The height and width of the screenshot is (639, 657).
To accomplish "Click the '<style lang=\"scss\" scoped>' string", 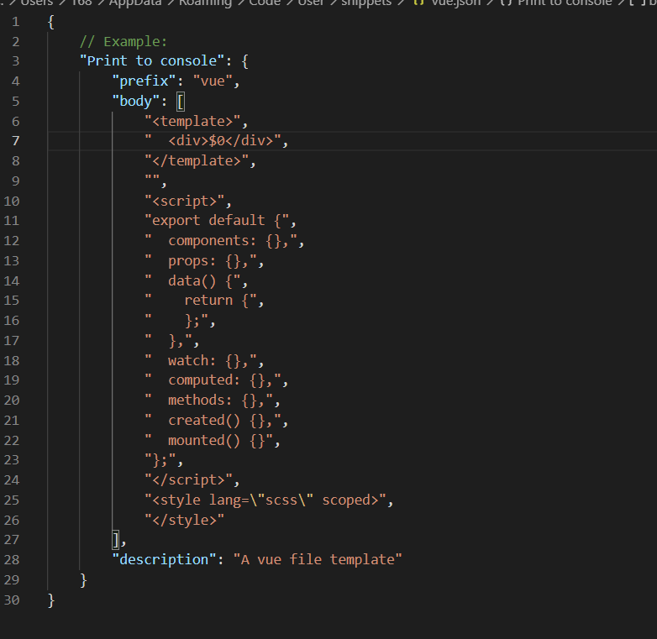I will [265, 500].
